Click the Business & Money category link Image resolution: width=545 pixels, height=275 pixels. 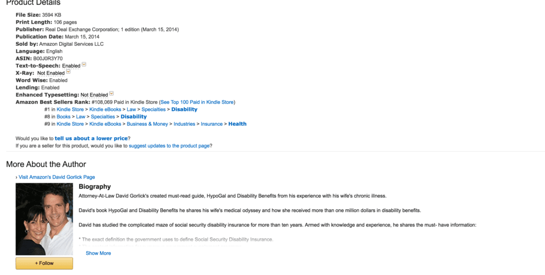[x=147, y=124]
